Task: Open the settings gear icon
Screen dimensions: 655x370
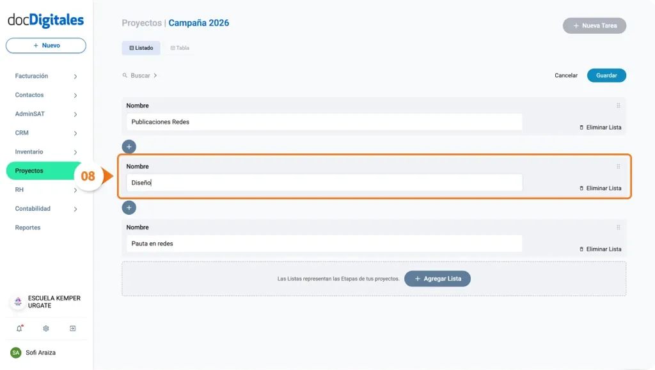Action: (x=45, y=328)
